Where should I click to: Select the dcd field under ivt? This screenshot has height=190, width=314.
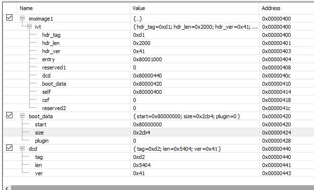point(46,76)
